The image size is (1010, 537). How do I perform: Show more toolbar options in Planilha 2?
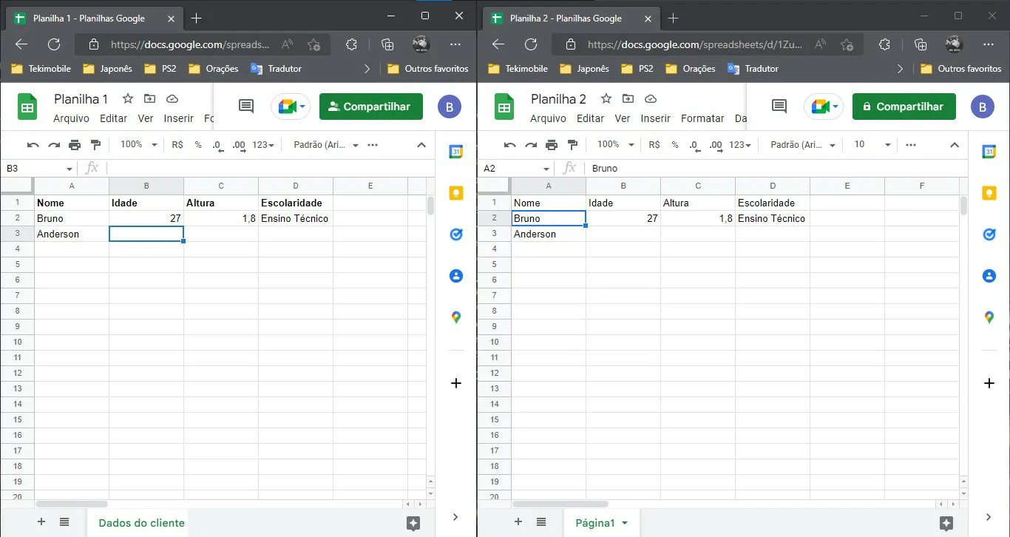click(x=912, y=145)
